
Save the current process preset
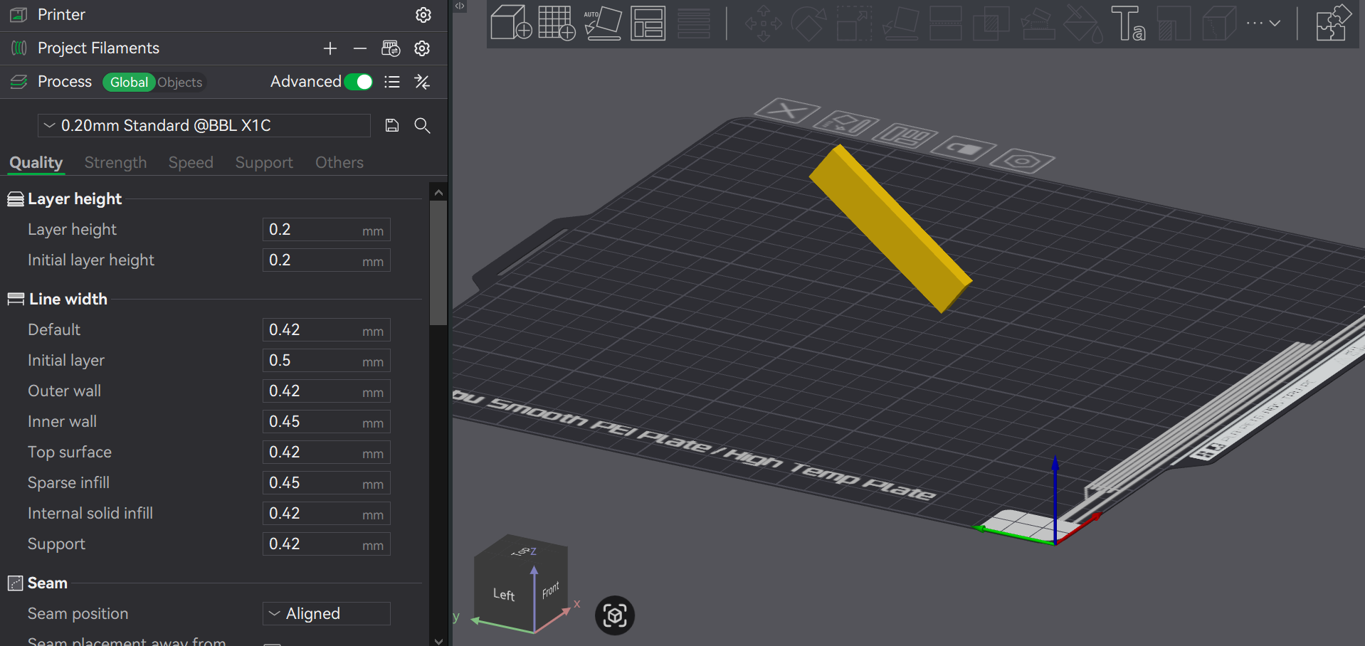[392, 125]
